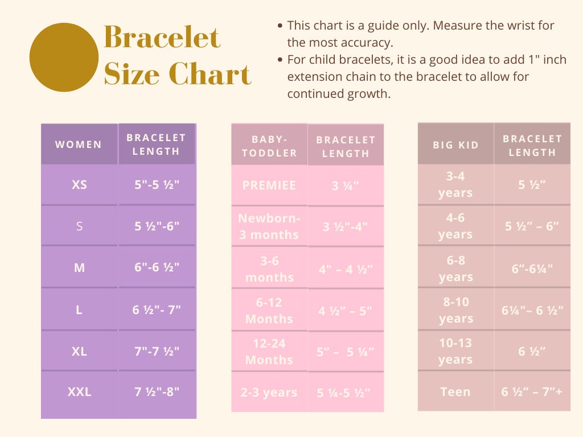Click the 3-4 years cell
This screenshot has width=583, height=437.
click(455, 184)
